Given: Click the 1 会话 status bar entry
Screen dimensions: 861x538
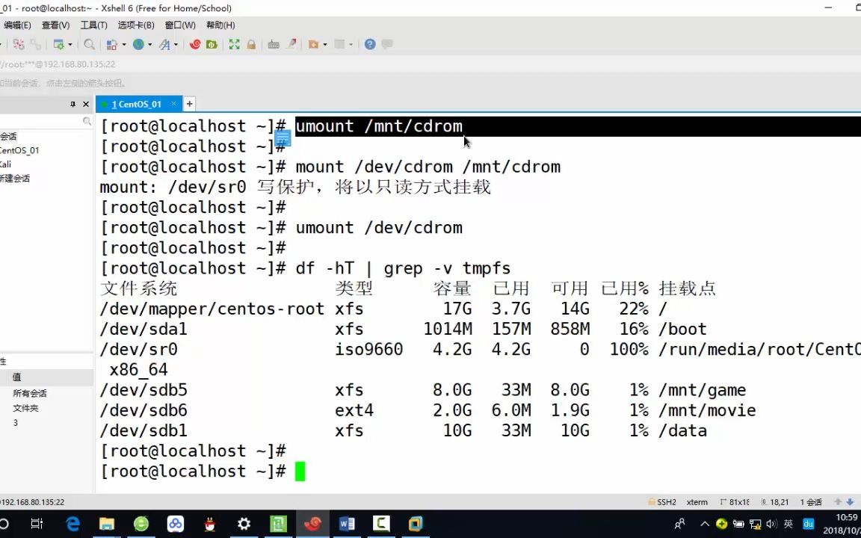Looking at the screenshot, I should point(810,502).
